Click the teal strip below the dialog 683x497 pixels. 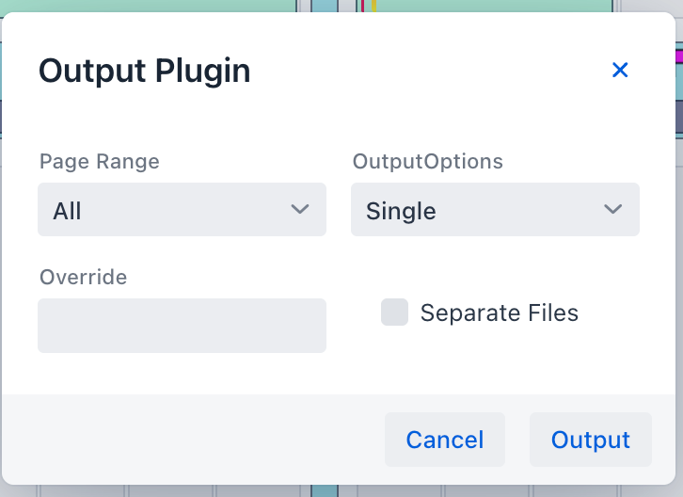[324, 491]
